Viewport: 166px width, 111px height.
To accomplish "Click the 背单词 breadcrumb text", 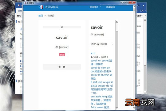I will (51, 16).
